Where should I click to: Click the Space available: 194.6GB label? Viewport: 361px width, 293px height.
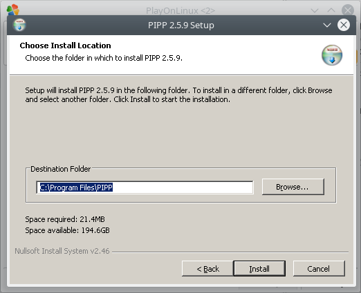pos(68,230)
